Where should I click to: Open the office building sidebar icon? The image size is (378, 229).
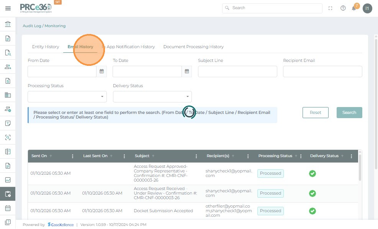pos(8,95)
